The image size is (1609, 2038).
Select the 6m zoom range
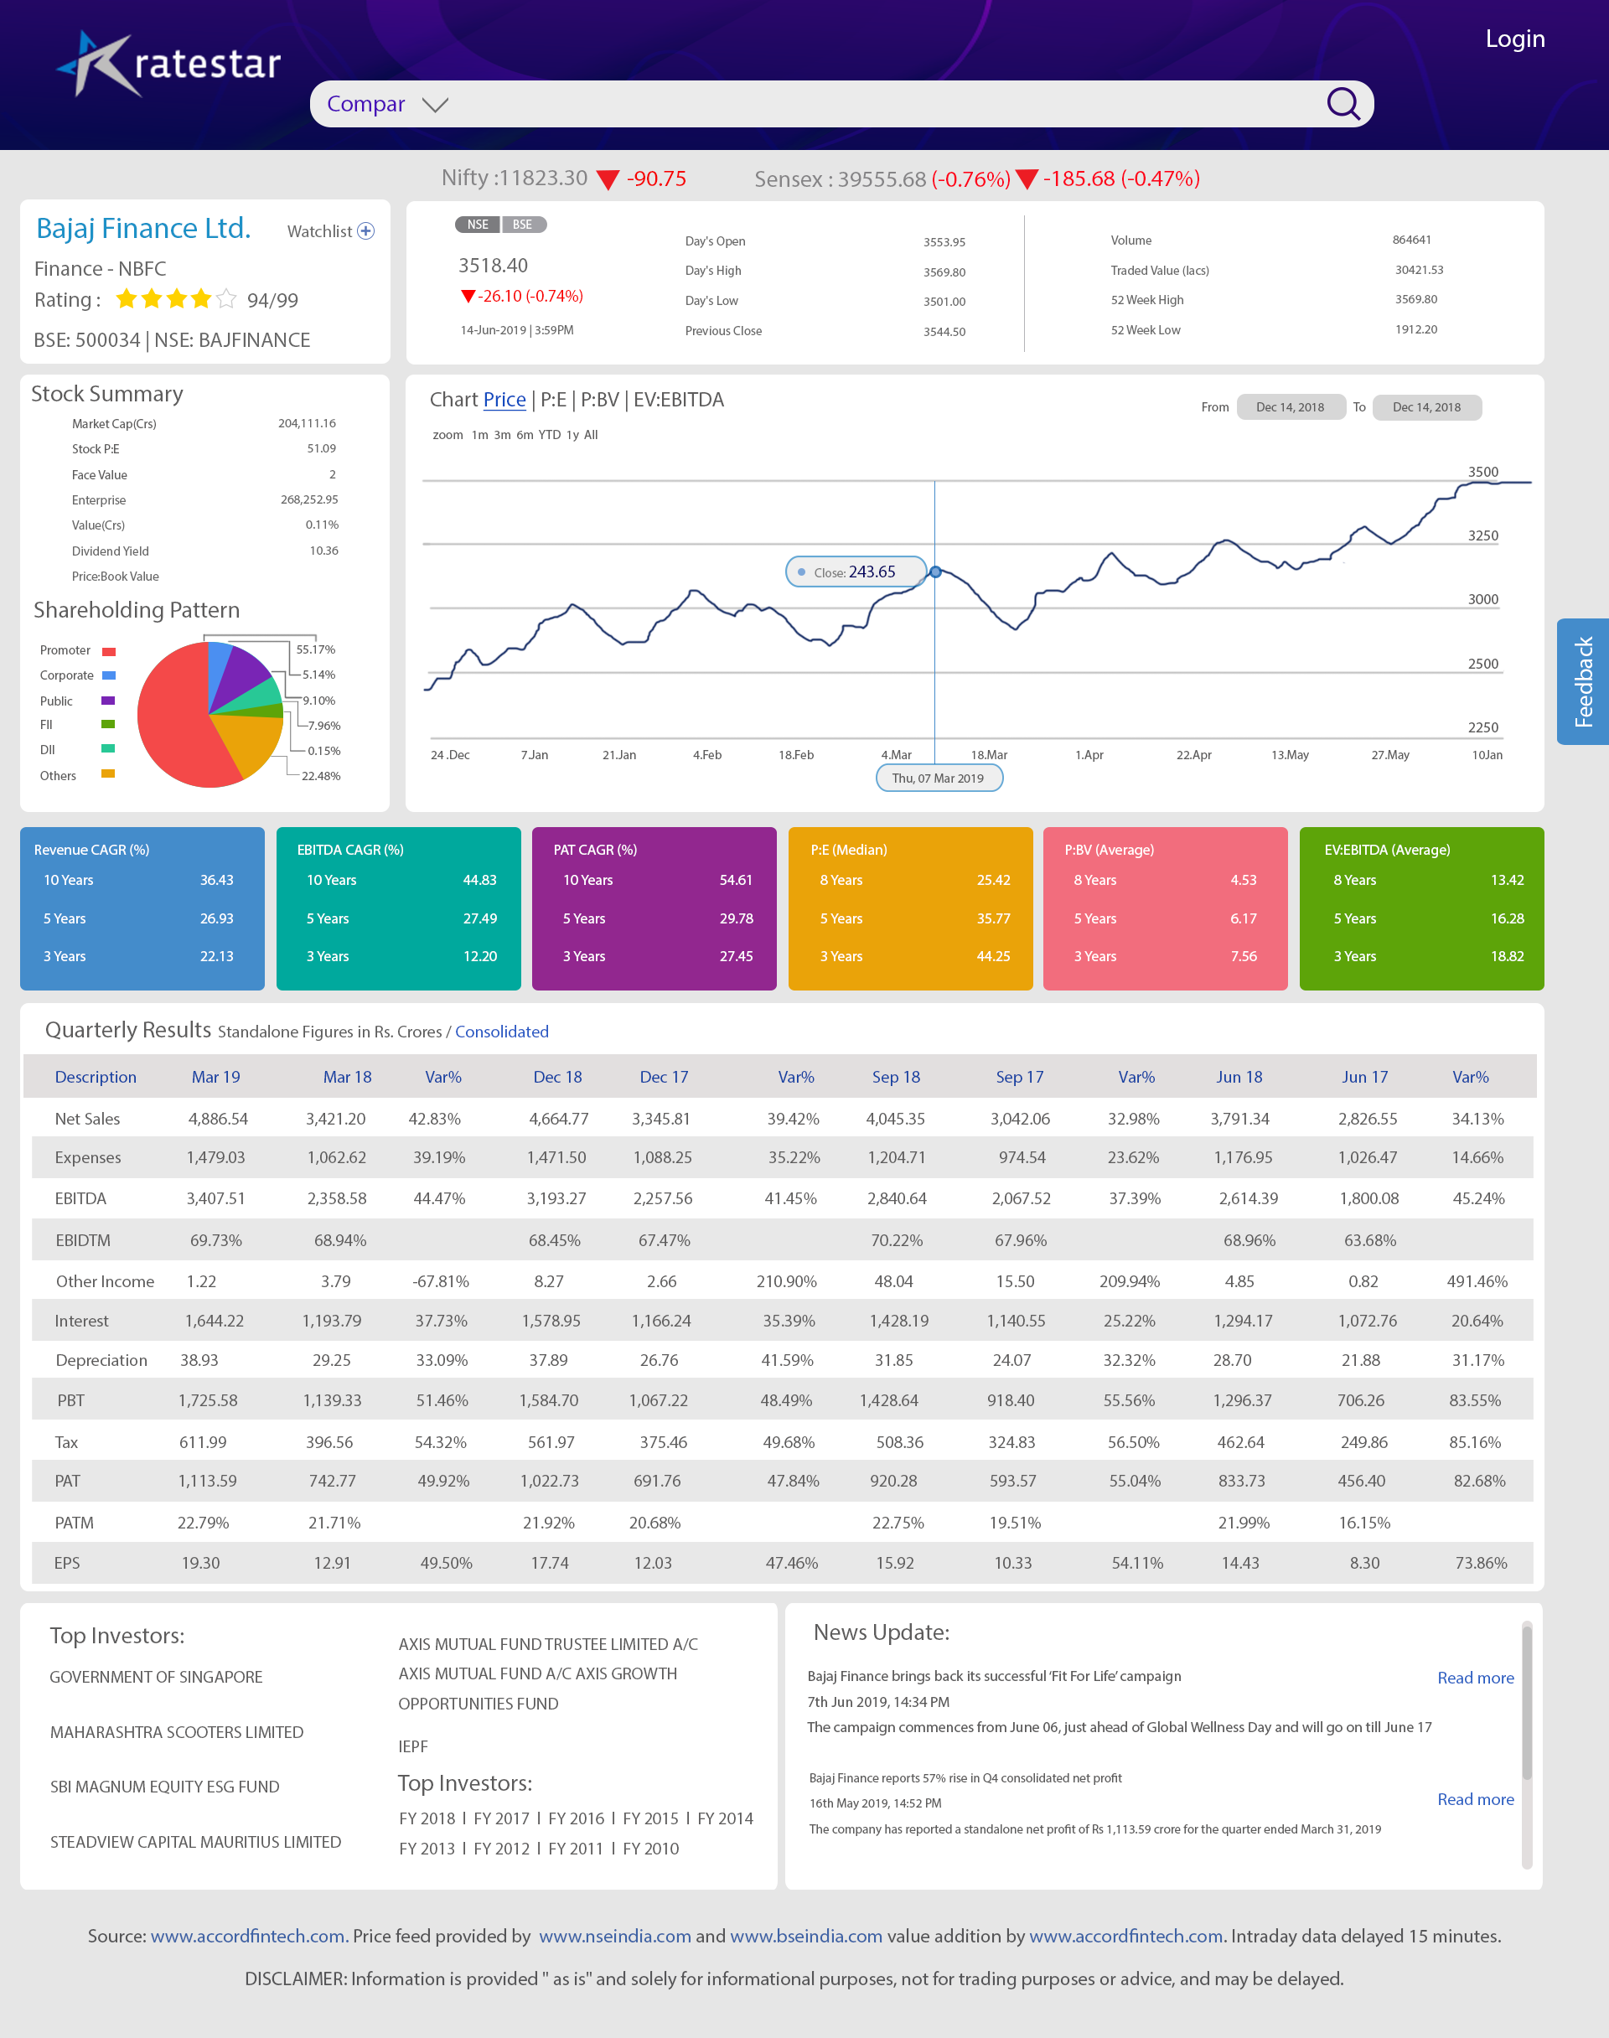coord(525,435)
